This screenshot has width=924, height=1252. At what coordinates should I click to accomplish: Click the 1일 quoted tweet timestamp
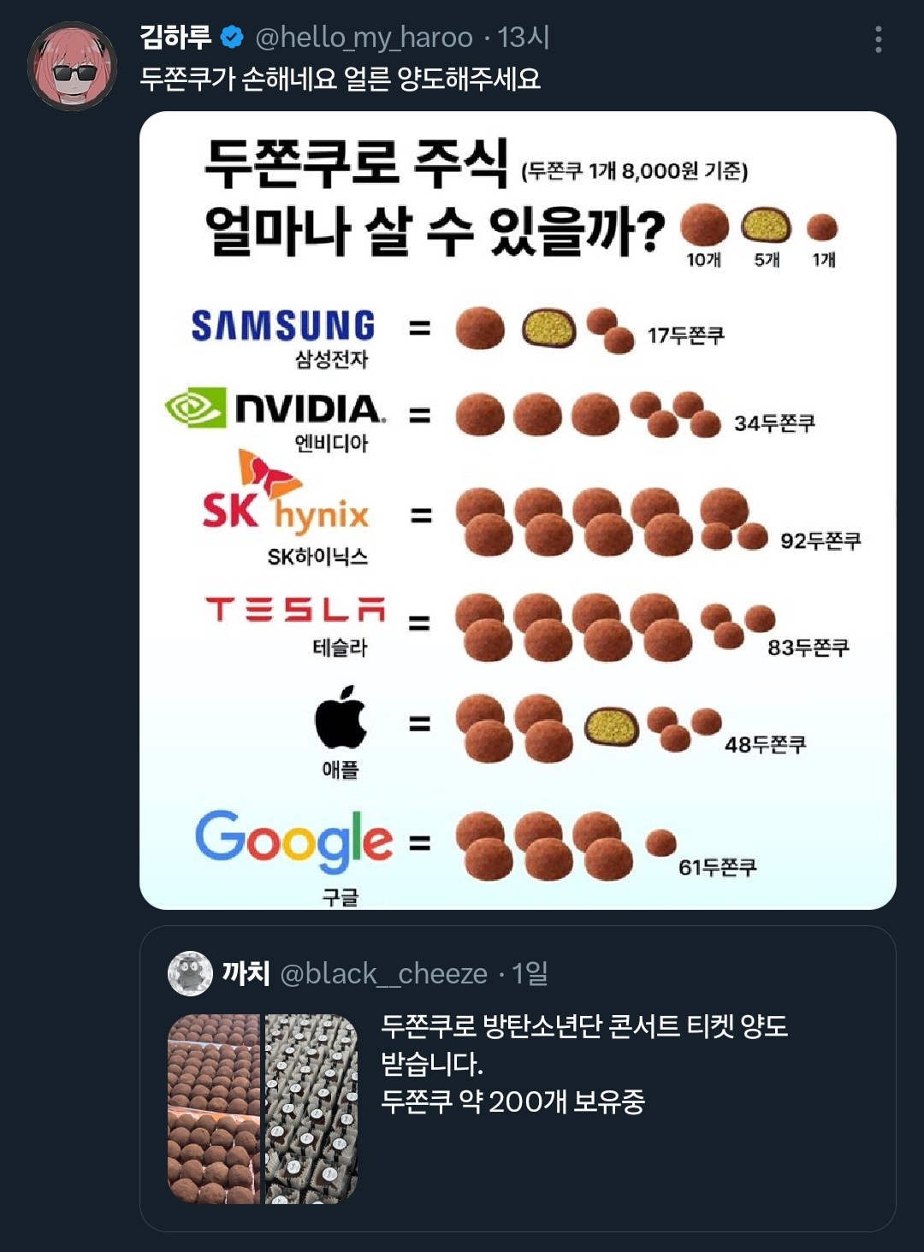pos(529,973)
